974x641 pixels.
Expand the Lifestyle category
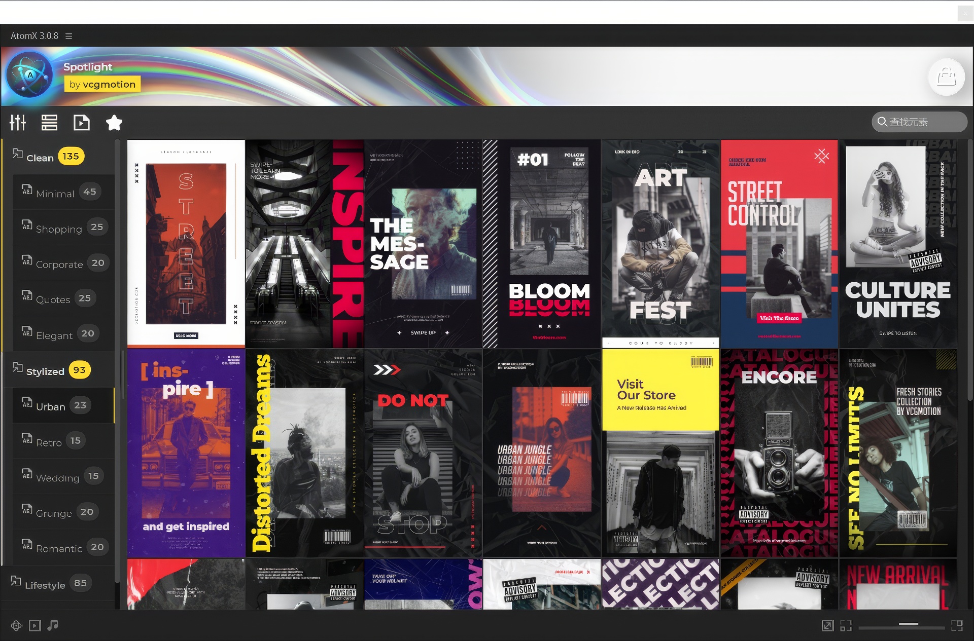(x=58, y=584)
